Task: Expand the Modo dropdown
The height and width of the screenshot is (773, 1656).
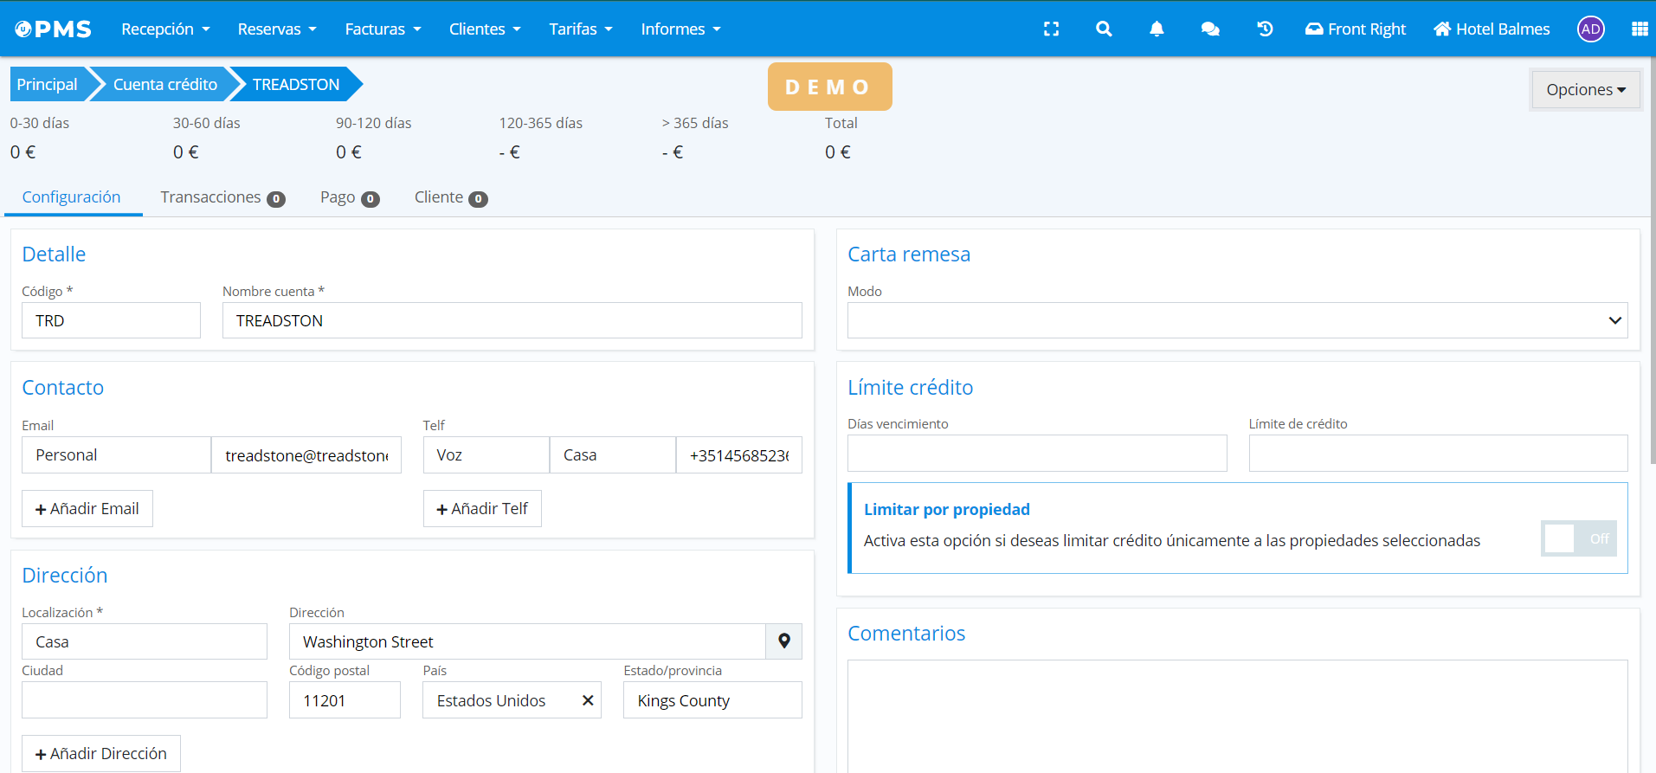Action: pyautogui.click(x=1237, y=320)
